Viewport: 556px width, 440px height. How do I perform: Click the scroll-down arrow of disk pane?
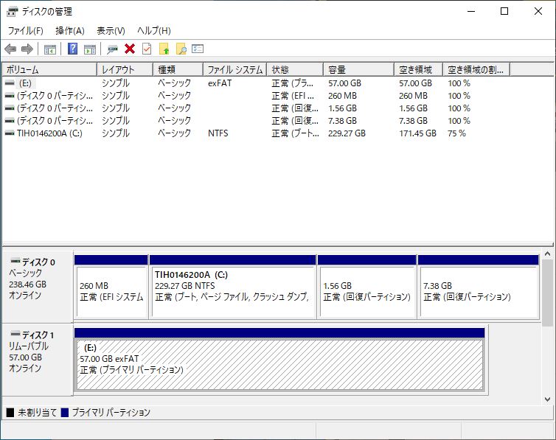tap(547, 399)
